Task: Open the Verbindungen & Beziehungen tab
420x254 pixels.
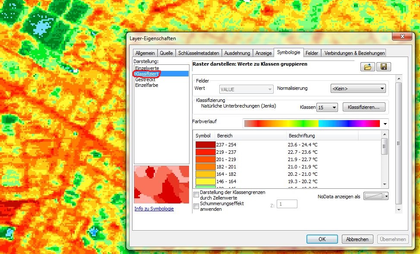Action: [354, 52]
